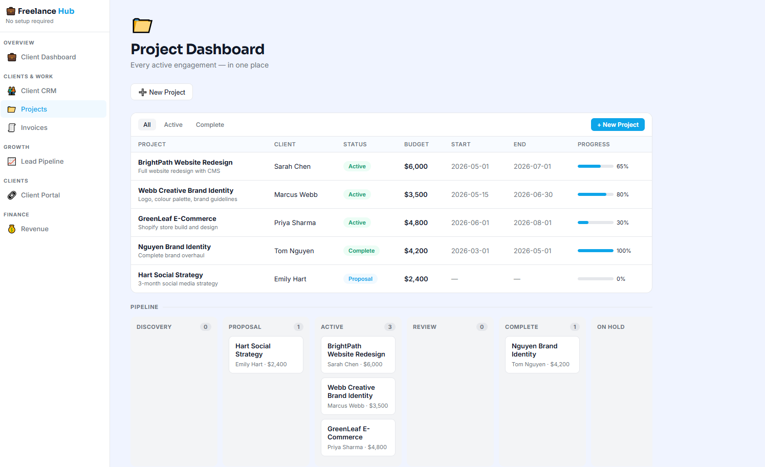Click the ON HOLD pipeline column header
Viewport: 765px width, 467px height.
611,327
